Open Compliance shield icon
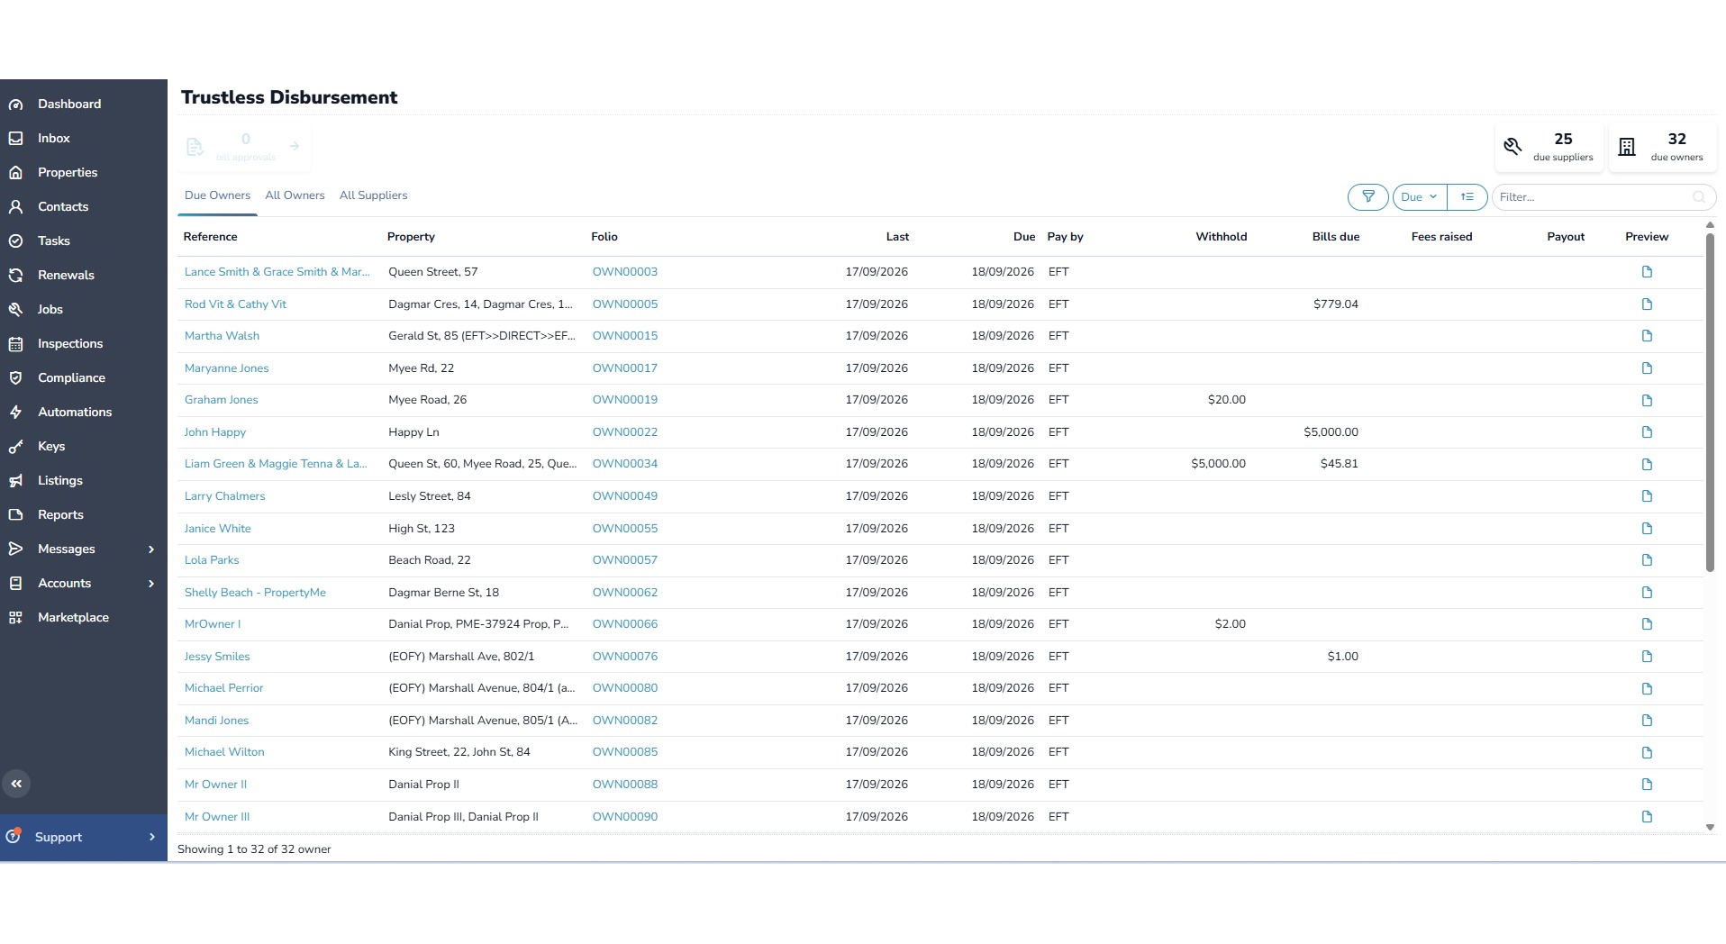The height and width of the screenshot is (944, 1726). coord(15,378)
